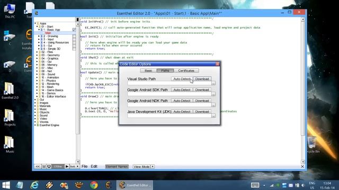Browse for Java Development Kit folder
Image resolution: width=339 pixels, height=190 pixels.
[213, 116]
